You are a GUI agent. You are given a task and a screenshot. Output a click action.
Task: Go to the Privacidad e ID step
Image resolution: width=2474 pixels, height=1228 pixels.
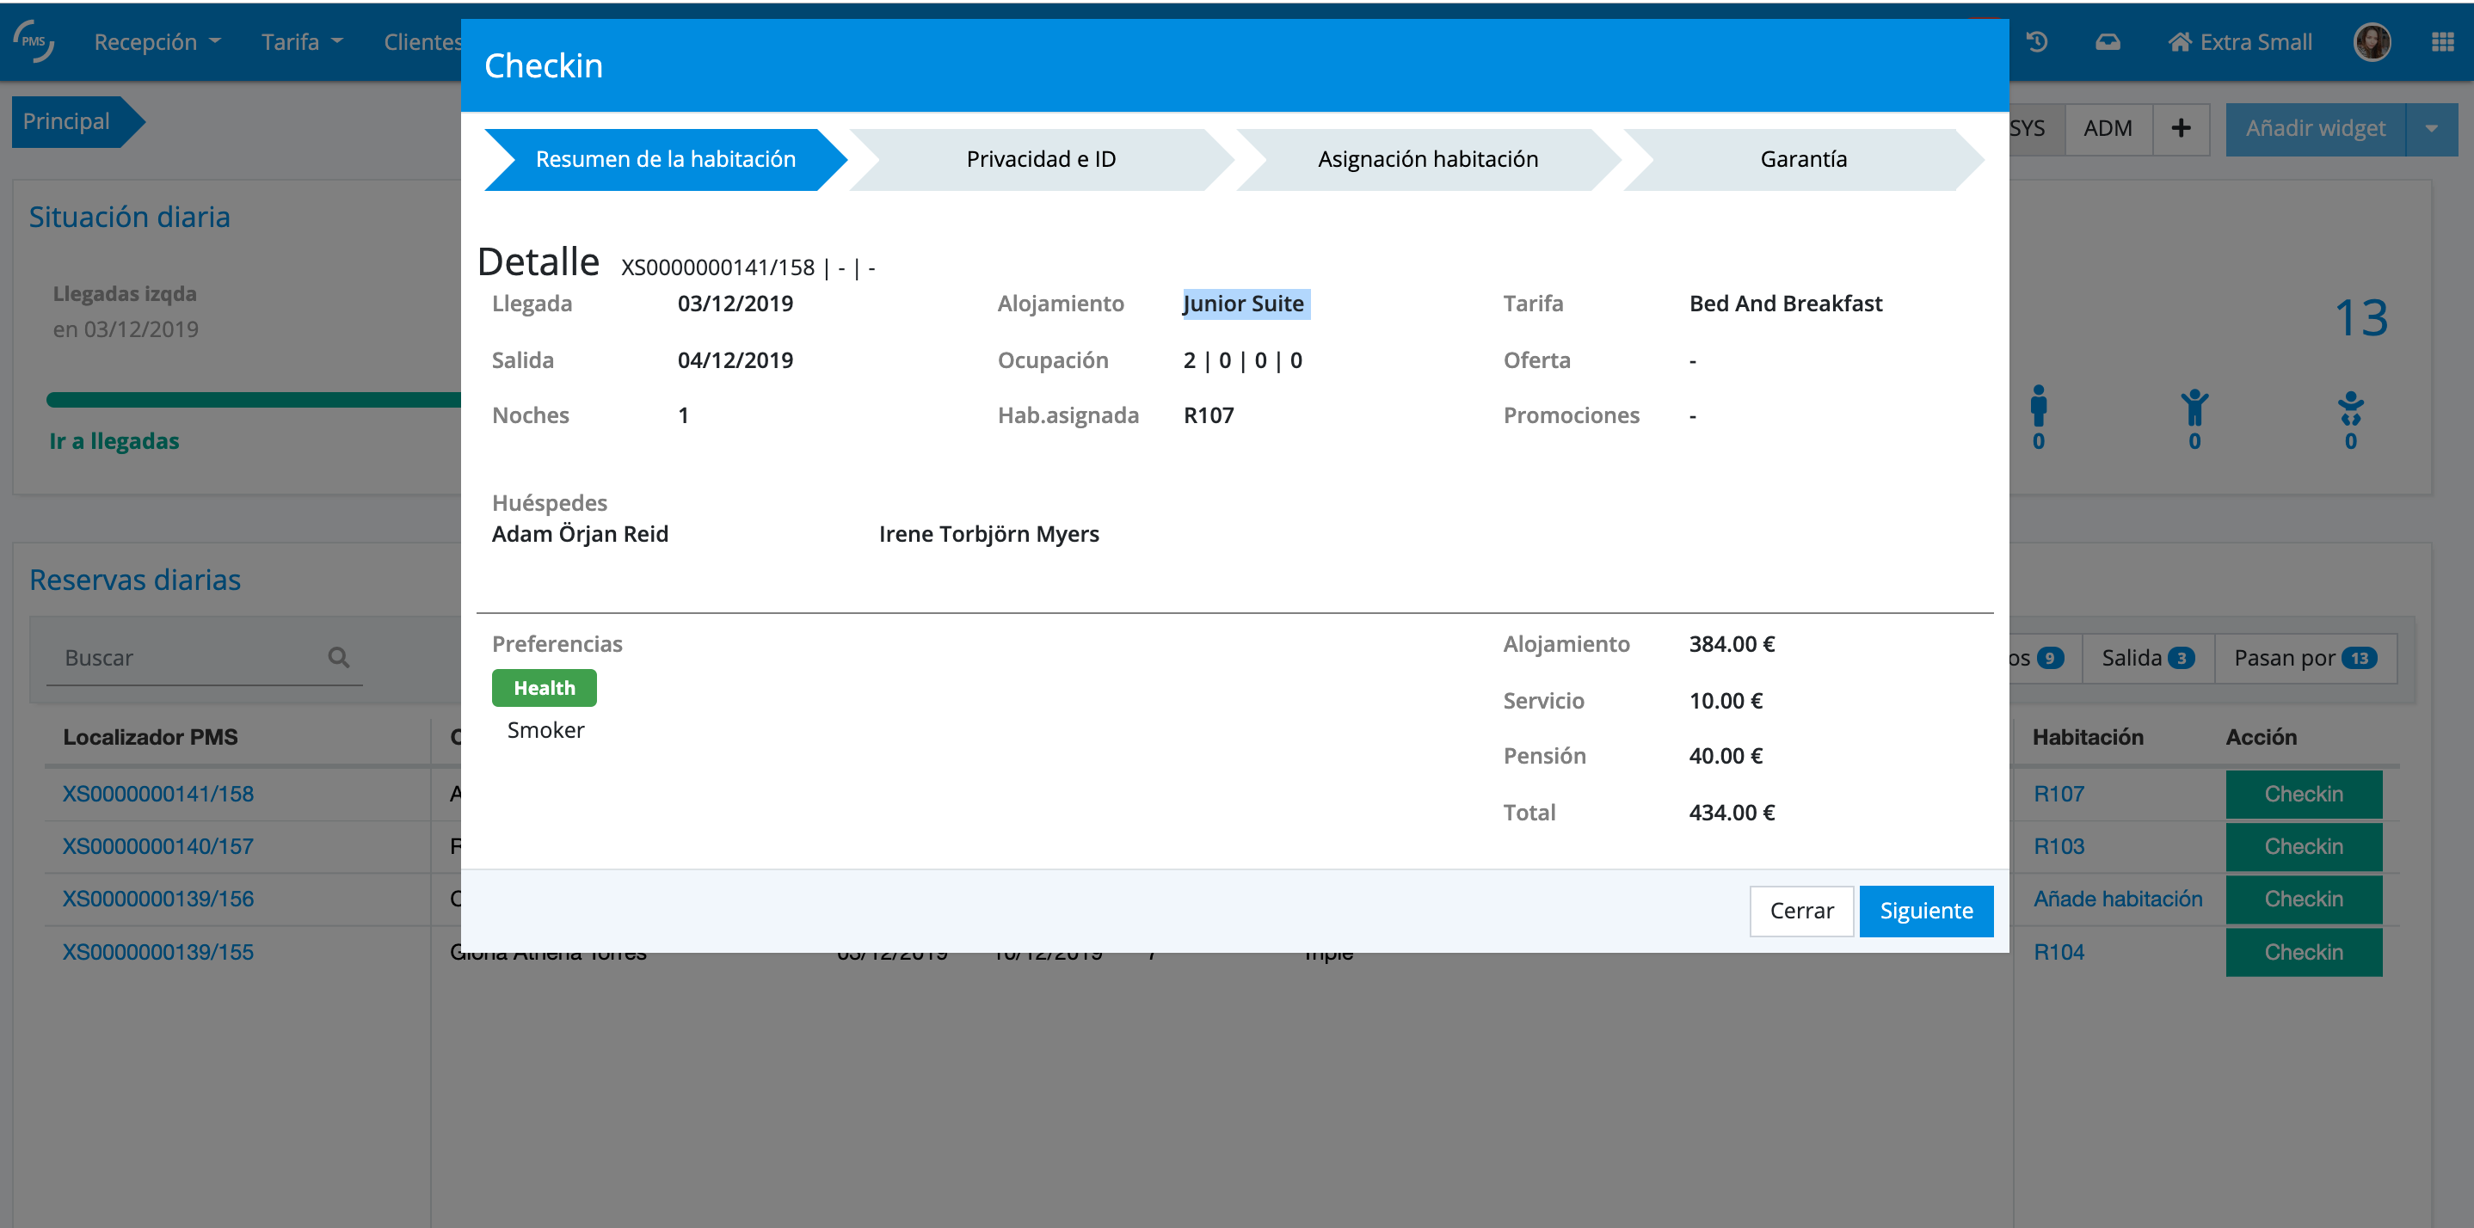pyautogui.click(x=1040, y=159)
